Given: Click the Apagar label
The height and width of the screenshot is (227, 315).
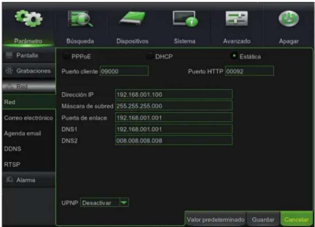Looking at the screenshot, I should coord(289,41).
